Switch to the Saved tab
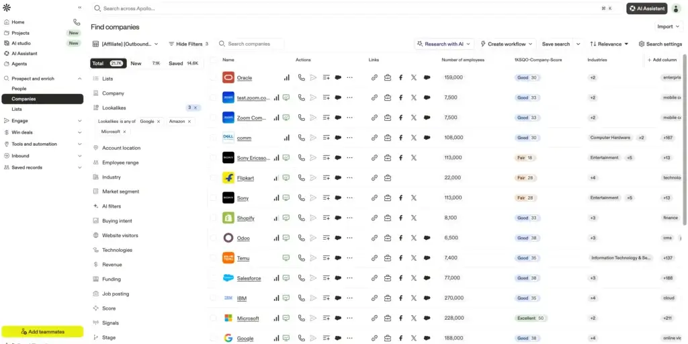688x344 pixels. click(x=183, y=63)
